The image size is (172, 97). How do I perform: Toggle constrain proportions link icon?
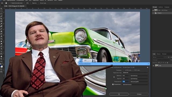pos(114,77)
